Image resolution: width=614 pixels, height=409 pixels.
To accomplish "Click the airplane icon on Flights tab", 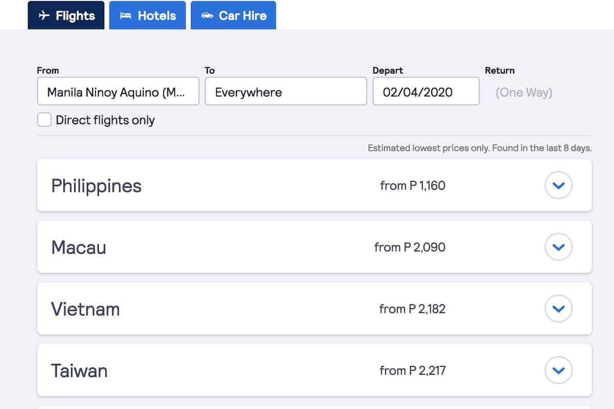I will pyautogui.click(x=44, y=15).
